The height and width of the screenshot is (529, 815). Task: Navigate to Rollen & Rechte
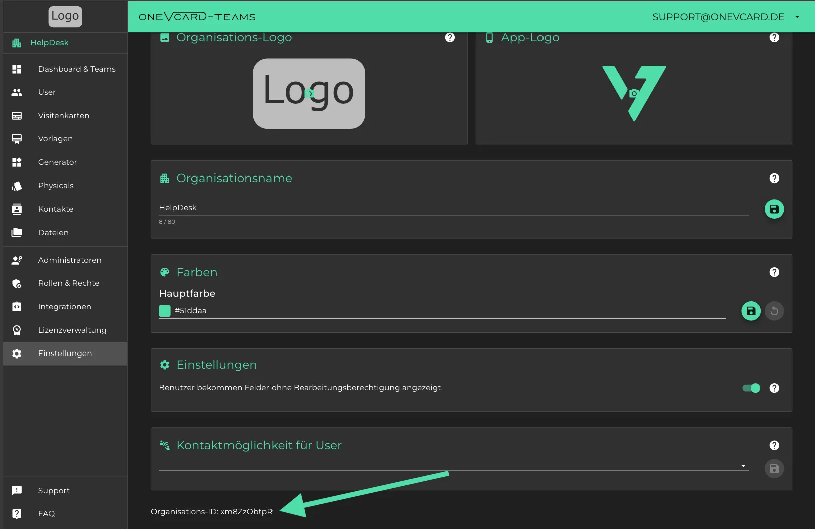click(65, 283)
